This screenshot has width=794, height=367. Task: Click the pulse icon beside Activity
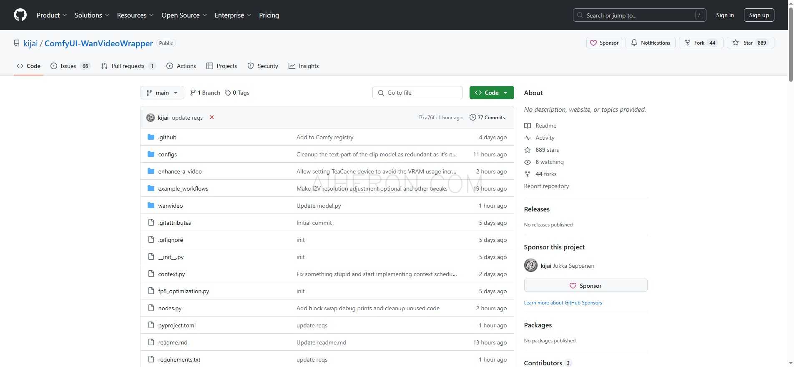coord(528,138)
